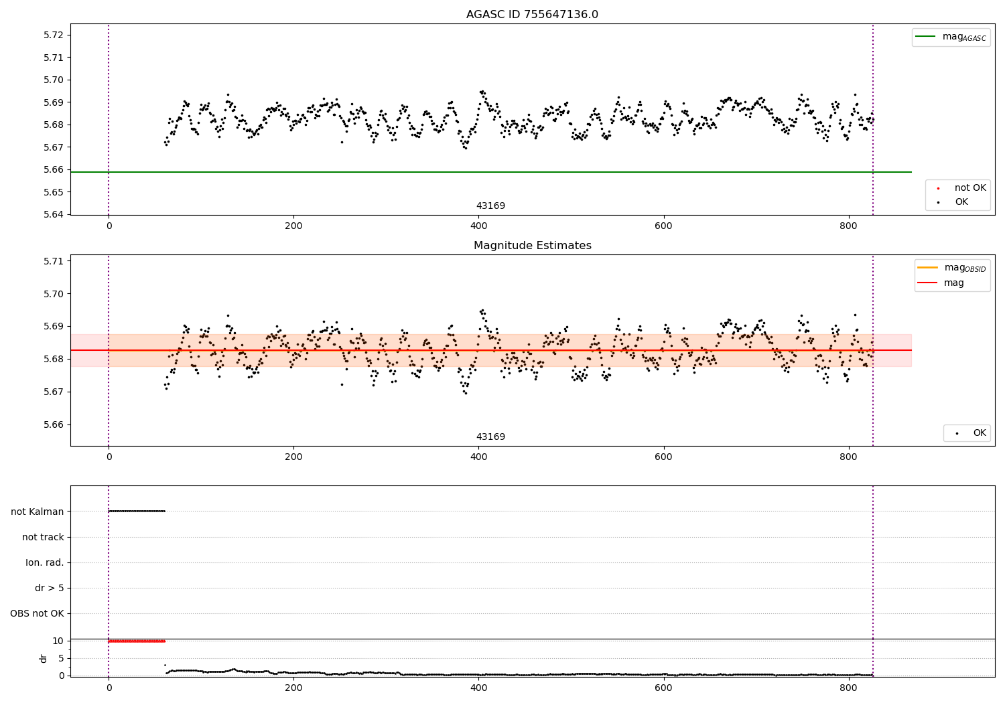Click the "not Kalman" axis label
Image resolution: width=1005 pixels, height=703 pixels.
(38, 512)
